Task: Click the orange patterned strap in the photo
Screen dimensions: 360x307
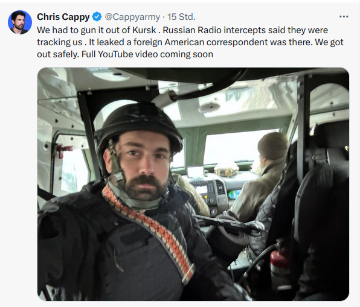Action: [149, 224]
